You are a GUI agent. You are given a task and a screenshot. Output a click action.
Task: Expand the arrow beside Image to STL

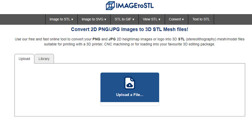coord(72,19)
